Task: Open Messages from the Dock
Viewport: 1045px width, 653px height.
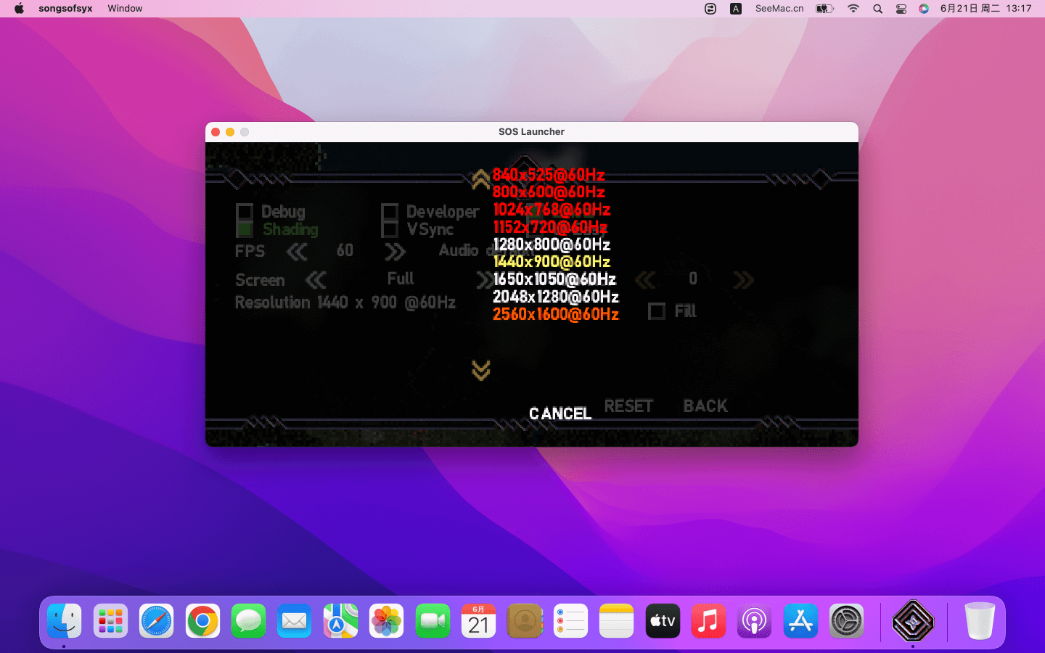Action: [248, 621]
